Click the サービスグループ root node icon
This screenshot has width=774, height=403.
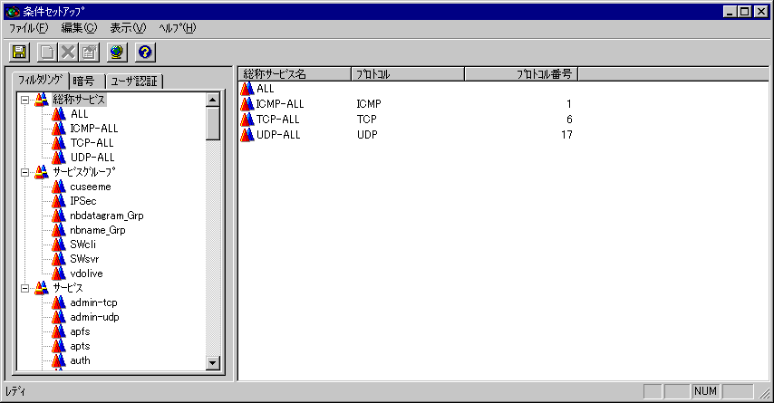tap(41, 172)
